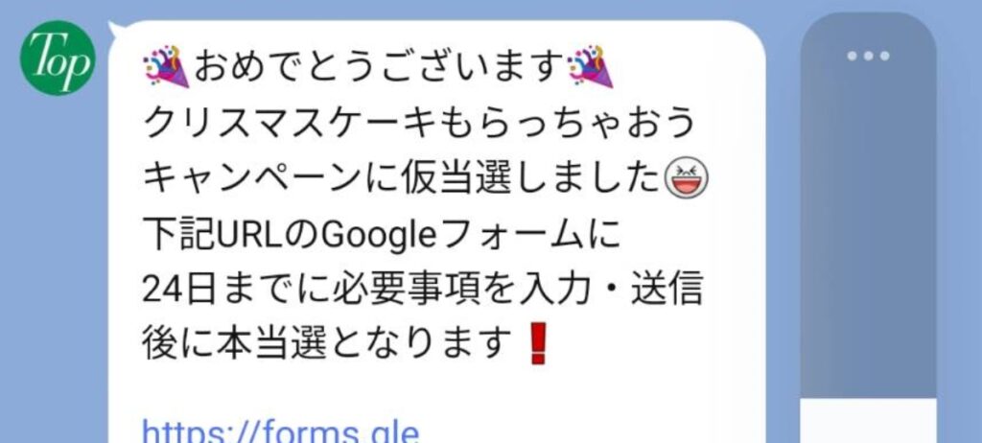This screenshot has width=982, height=443.
Task: Click the 下記URLのGoogleフォームに text line
Action: [382, 236]
